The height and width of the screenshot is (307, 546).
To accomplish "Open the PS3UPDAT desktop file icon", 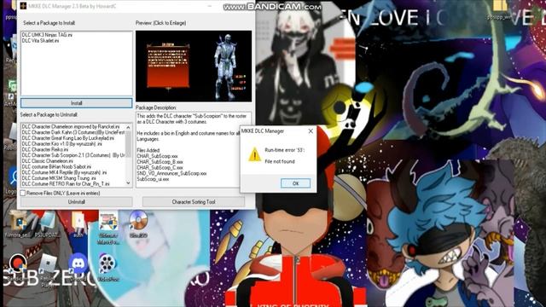I will click(48, 224).
